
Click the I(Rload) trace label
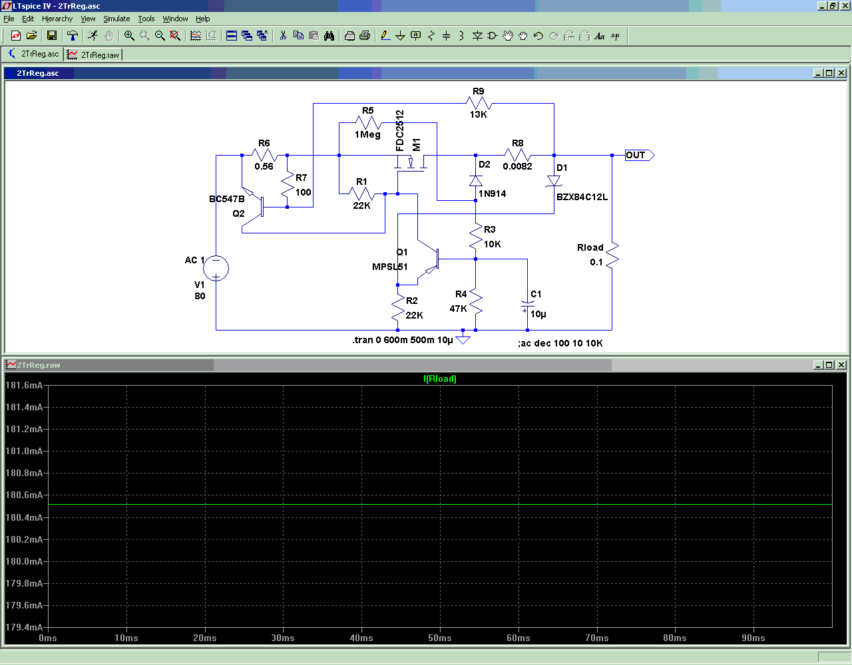pos(440,378)
